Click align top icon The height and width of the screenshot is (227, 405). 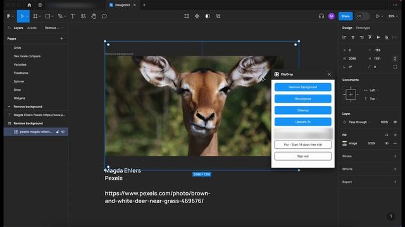[x=370, y=37]
